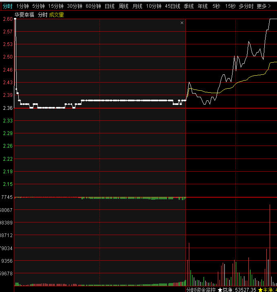Screen dimensions: 277x292
Task: Expand the 更多 periods dropdown
Action: click(x=264, y=6)
